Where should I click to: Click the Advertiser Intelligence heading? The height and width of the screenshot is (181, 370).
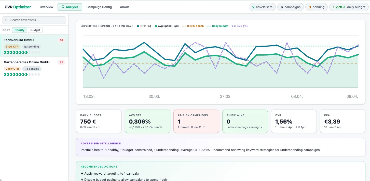tap(101, 144)
